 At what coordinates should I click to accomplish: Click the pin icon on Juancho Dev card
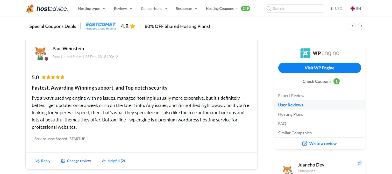pyautogui.click(x=359, y=163)
